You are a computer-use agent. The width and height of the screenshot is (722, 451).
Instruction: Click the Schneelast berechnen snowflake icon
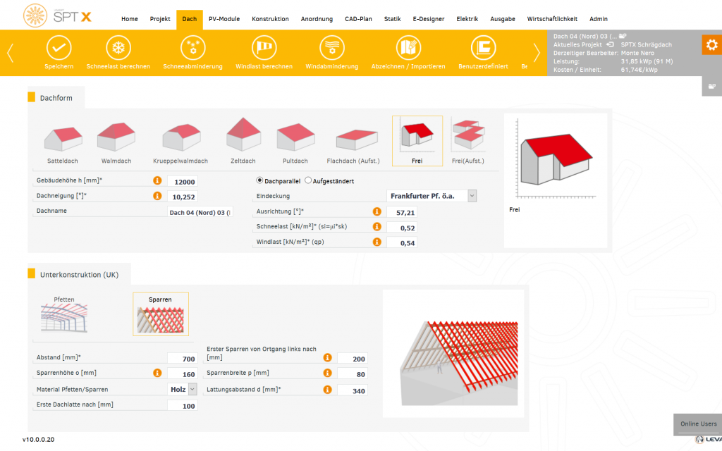tap(118, 48)
